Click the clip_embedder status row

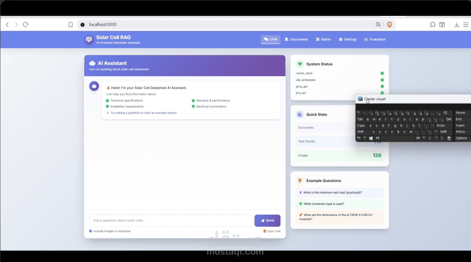[340, 80]
